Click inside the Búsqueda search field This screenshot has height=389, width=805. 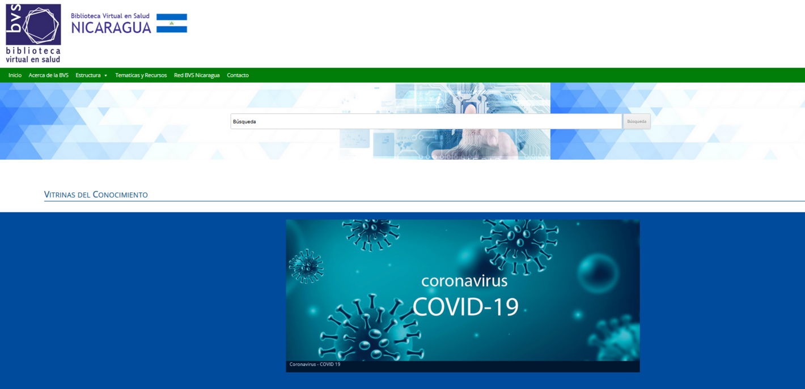(x=425, y=121)
